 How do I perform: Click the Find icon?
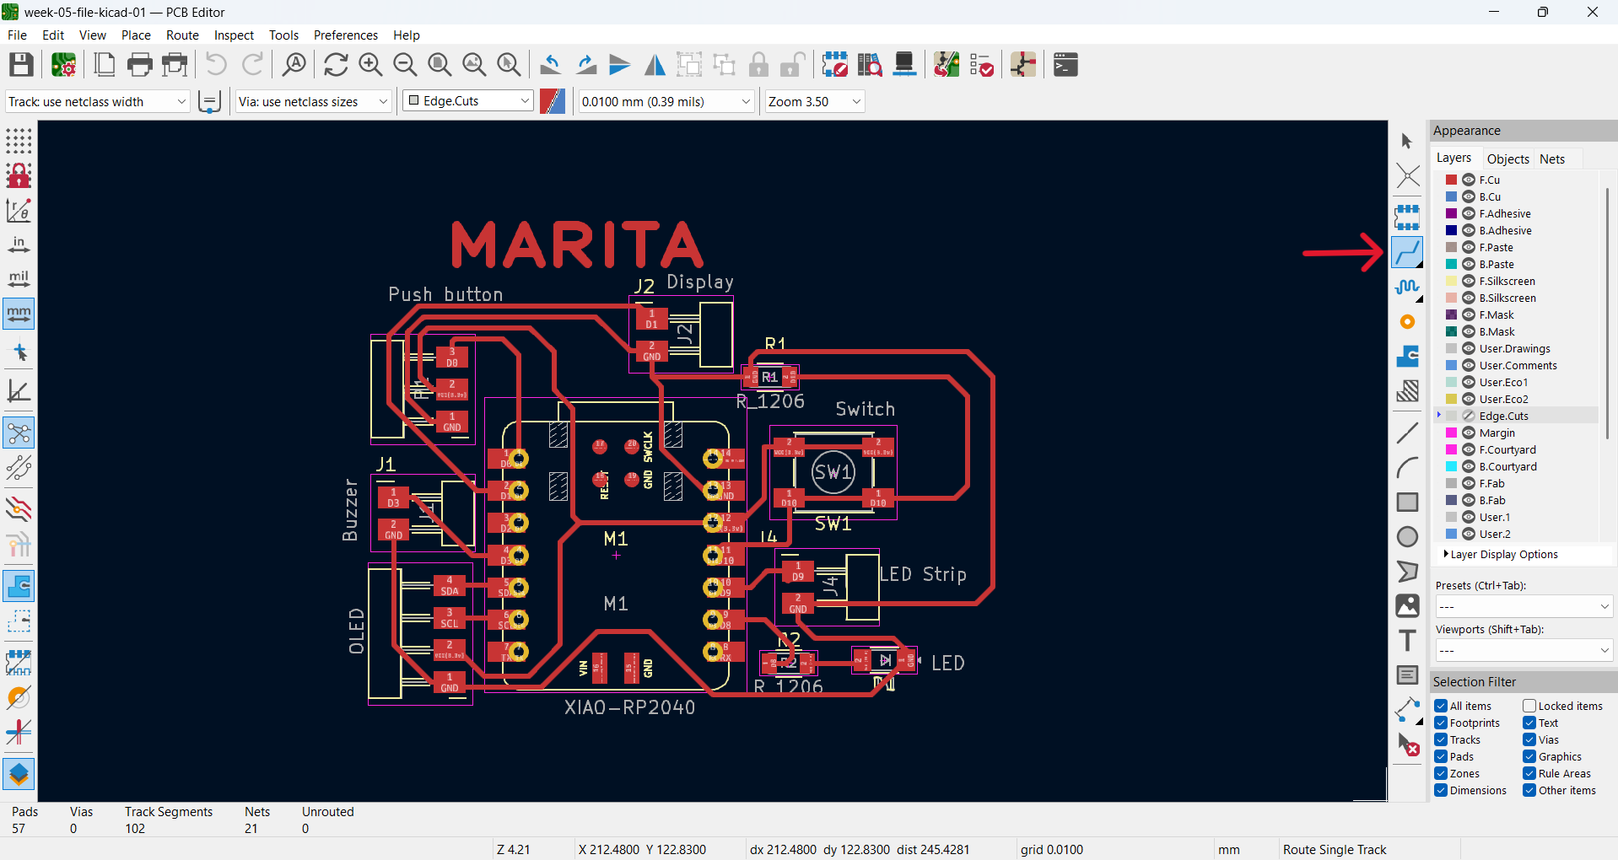click(294, 65)
